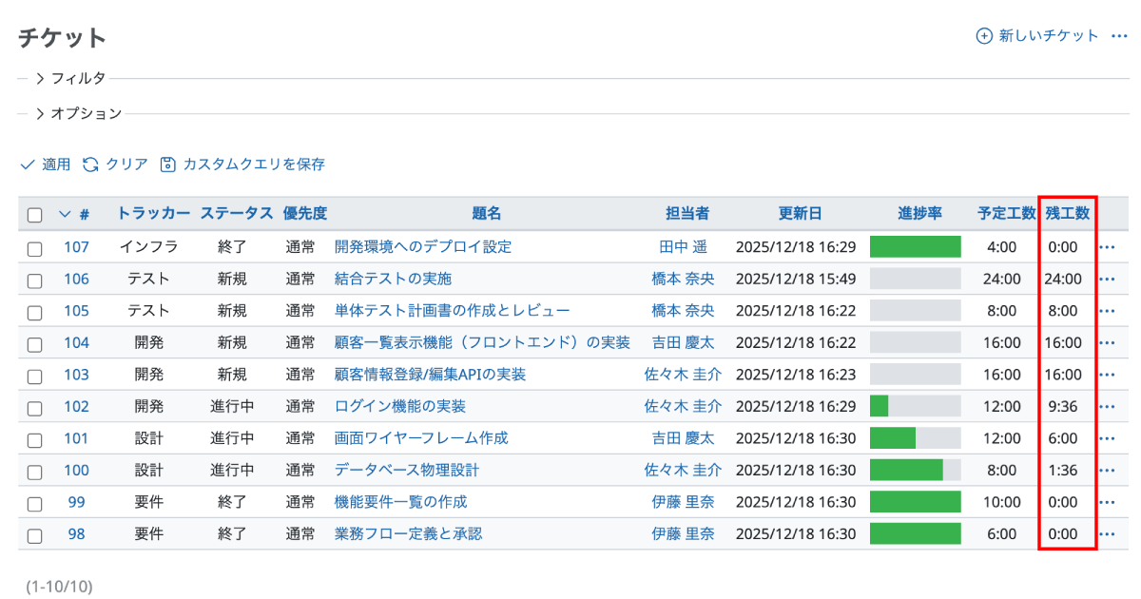Sort by 予定工数 column header
Screen dimensions: 1141x599
(1006, 213)
